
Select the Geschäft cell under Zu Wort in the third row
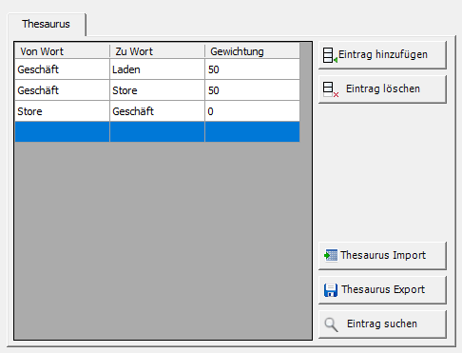pyautogui.click(x=157, y=111)
